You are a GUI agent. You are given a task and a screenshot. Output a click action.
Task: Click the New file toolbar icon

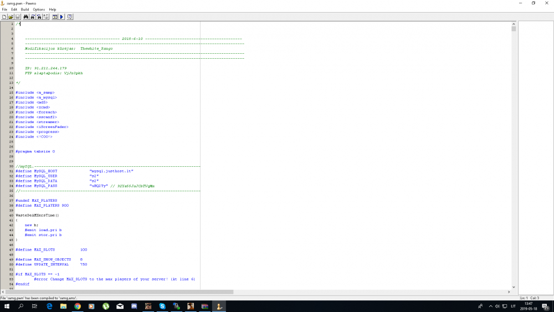pos(4,17)
